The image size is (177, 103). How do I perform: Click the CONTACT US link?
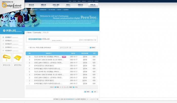90,1
